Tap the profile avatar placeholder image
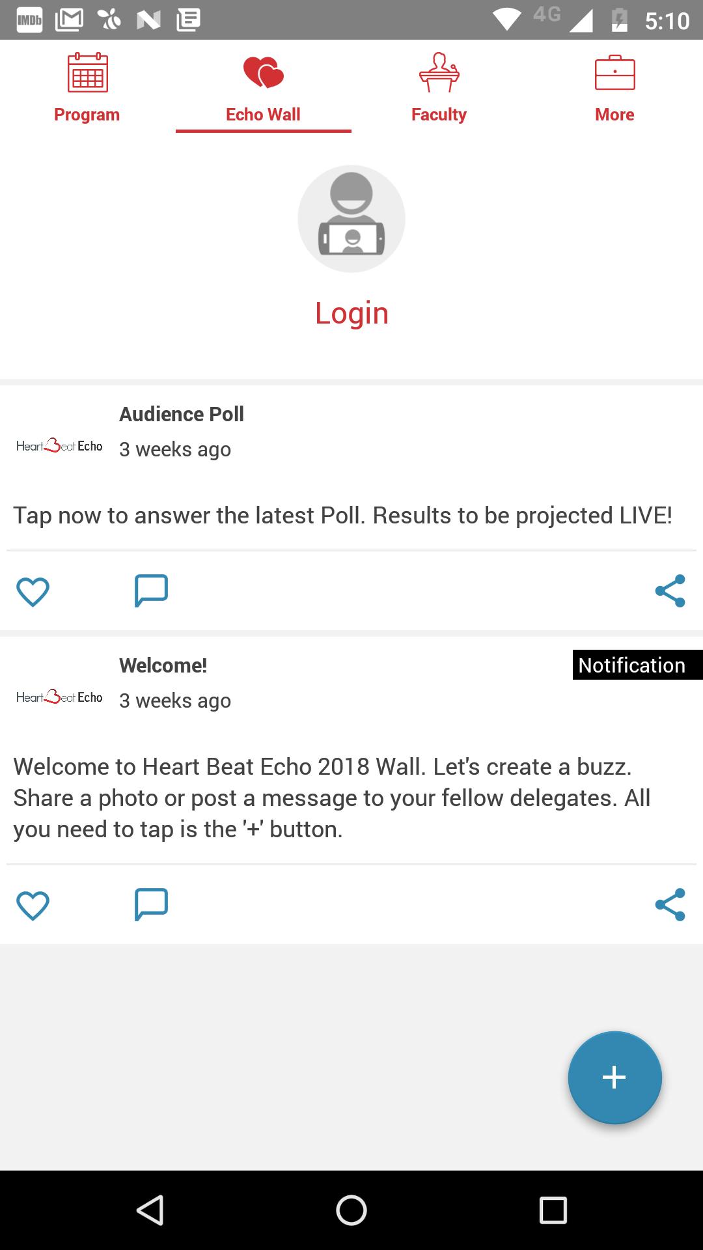The height and width of the screenshot is (1250, 703). coord(351,219)
